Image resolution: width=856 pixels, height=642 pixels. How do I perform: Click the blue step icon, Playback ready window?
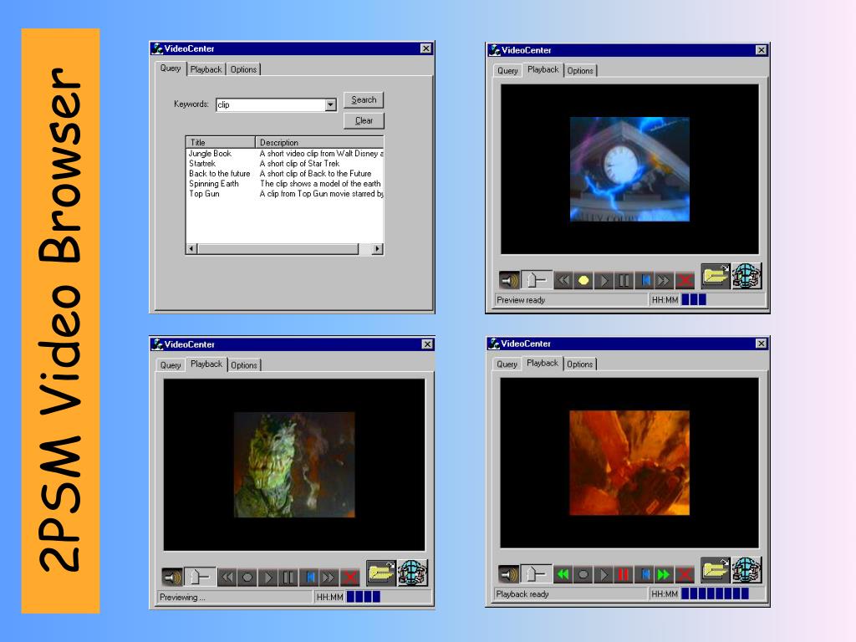click(645, 573)
